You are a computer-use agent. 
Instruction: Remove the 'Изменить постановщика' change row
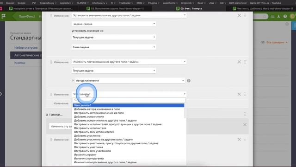(x=239, y=62)
